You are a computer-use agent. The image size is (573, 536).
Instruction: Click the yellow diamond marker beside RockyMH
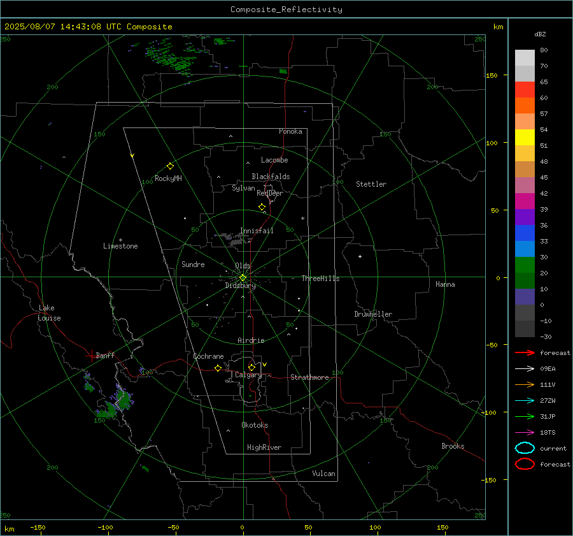[x=170, y=166]
